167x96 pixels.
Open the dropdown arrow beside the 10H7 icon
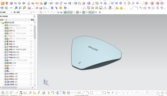pyautogui.click(x=113, y=8)
